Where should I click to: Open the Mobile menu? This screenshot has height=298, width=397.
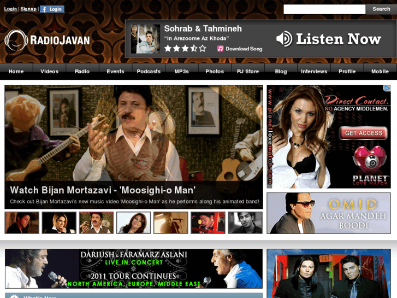pyautogui.click(x=380, y=72)
